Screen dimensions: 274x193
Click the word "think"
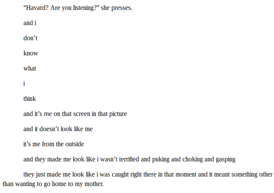(29, 99)
